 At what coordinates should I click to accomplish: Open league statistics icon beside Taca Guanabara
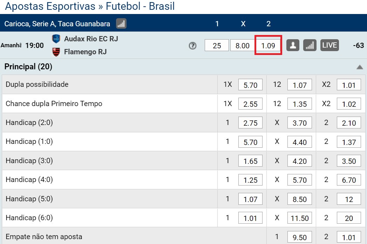tap(121, 23)
